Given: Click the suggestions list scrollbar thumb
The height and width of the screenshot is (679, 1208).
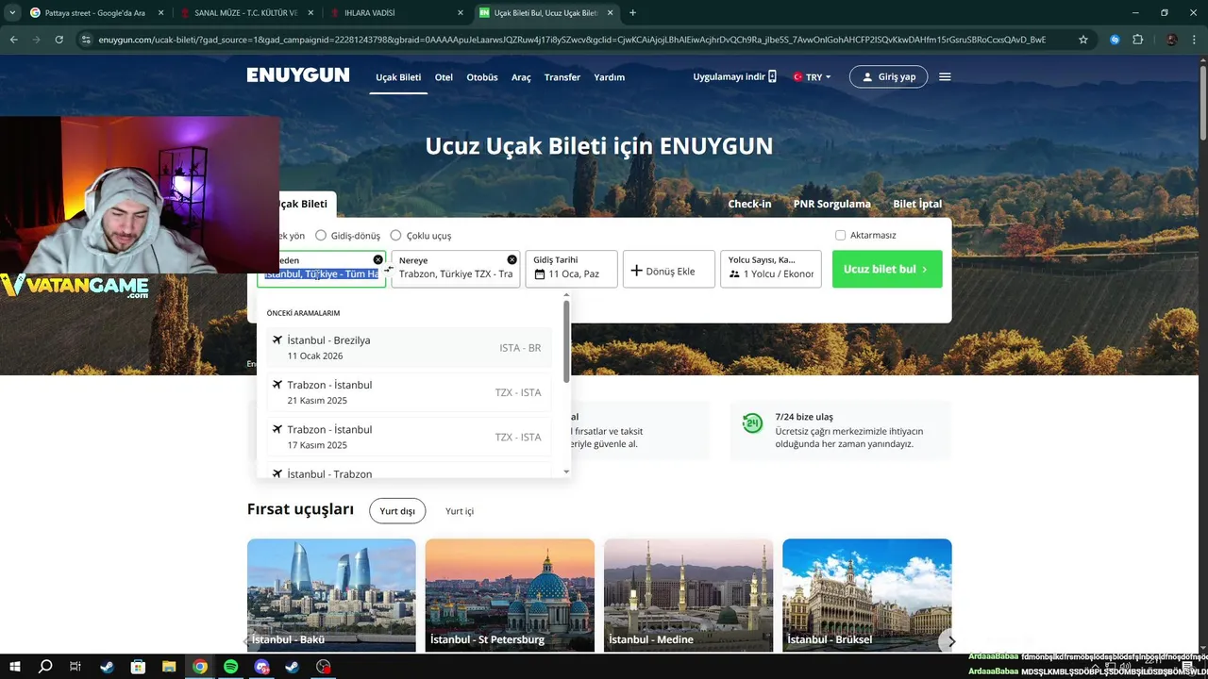Looking at the screenshot, I should 566,341.
